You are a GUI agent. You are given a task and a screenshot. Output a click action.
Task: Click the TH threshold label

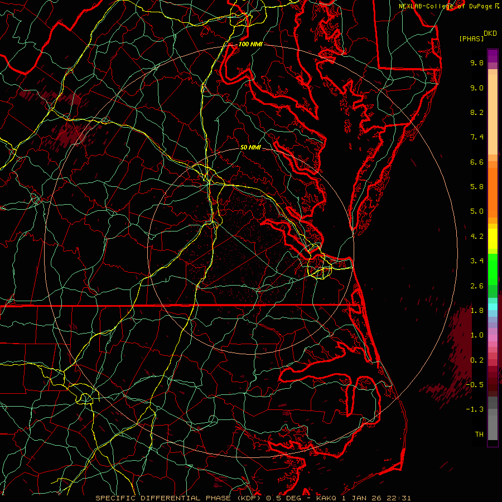coord(479,435)
